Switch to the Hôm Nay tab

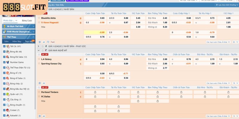[17, 41]
